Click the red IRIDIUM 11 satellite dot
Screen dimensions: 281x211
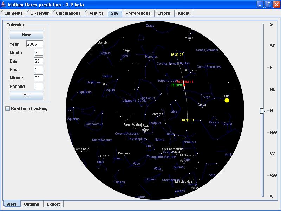click(x=184, y=85)
